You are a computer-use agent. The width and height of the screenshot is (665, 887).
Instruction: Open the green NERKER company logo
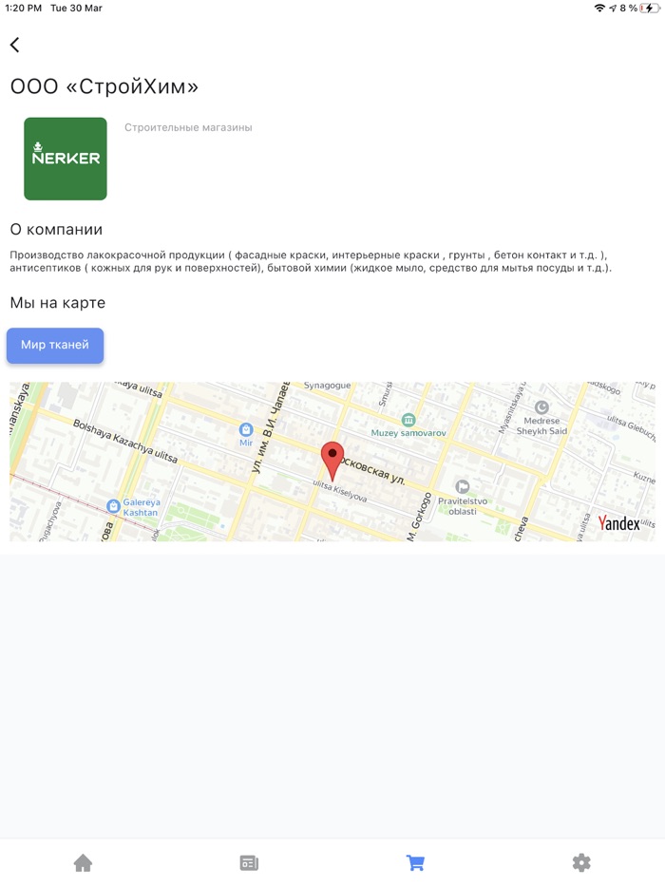66,159
